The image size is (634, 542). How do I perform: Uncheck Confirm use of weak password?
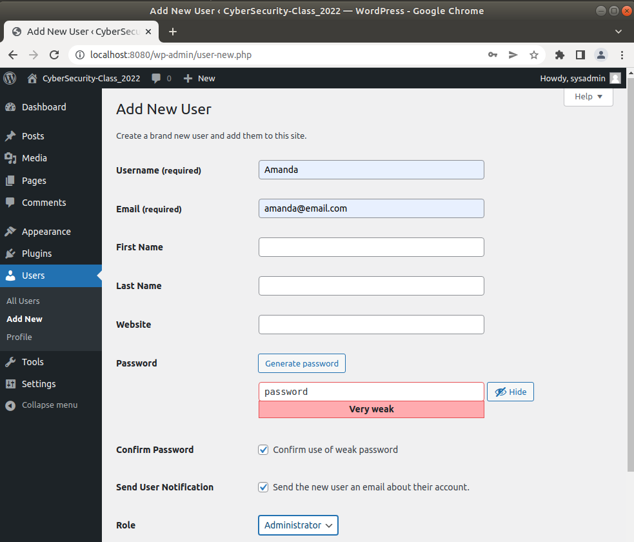pyautogui.click(x=263, y=450)
